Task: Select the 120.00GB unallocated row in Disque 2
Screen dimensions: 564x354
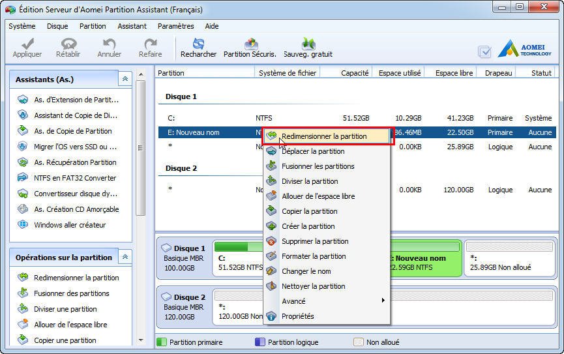Action: [357, 190]
